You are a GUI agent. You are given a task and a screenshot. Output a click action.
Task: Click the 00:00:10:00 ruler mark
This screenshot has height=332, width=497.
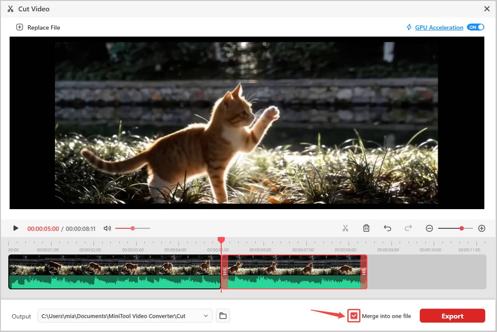[430, 250]
